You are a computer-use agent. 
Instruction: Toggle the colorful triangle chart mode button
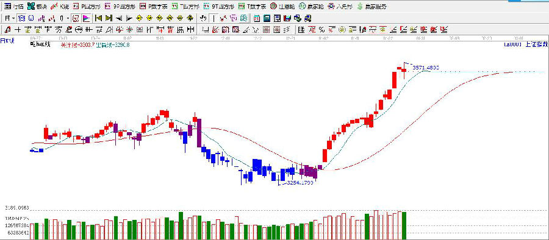(87, 18)
